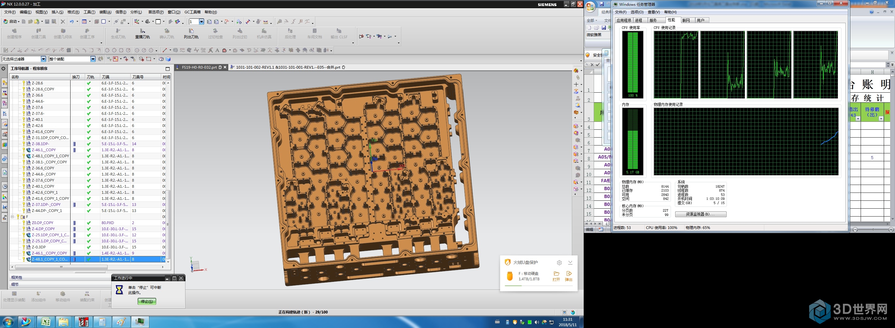Click the 火绒 USB settings gear icon
The width and height of the screenshot is (895, 328).
coord(559,262)
